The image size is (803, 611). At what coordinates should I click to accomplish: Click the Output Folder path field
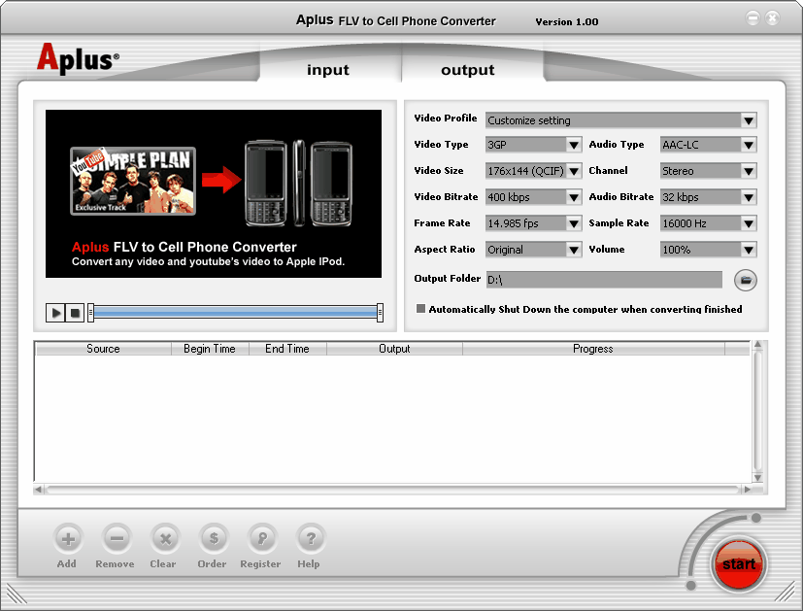pos(604,280)
